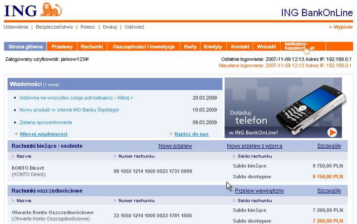
Task: Open the Kredyty tab
Action: pos(213,47)
